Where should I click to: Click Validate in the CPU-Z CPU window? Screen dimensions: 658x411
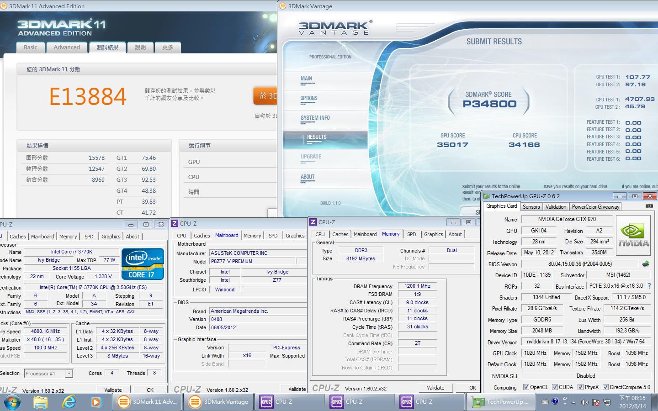(x=113, y=390)
